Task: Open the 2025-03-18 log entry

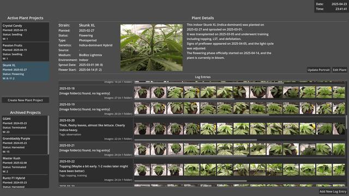Action: pos(96,93)
